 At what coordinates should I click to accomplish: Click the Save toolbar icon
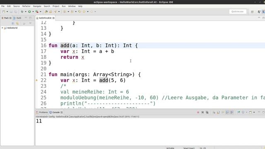11,12
